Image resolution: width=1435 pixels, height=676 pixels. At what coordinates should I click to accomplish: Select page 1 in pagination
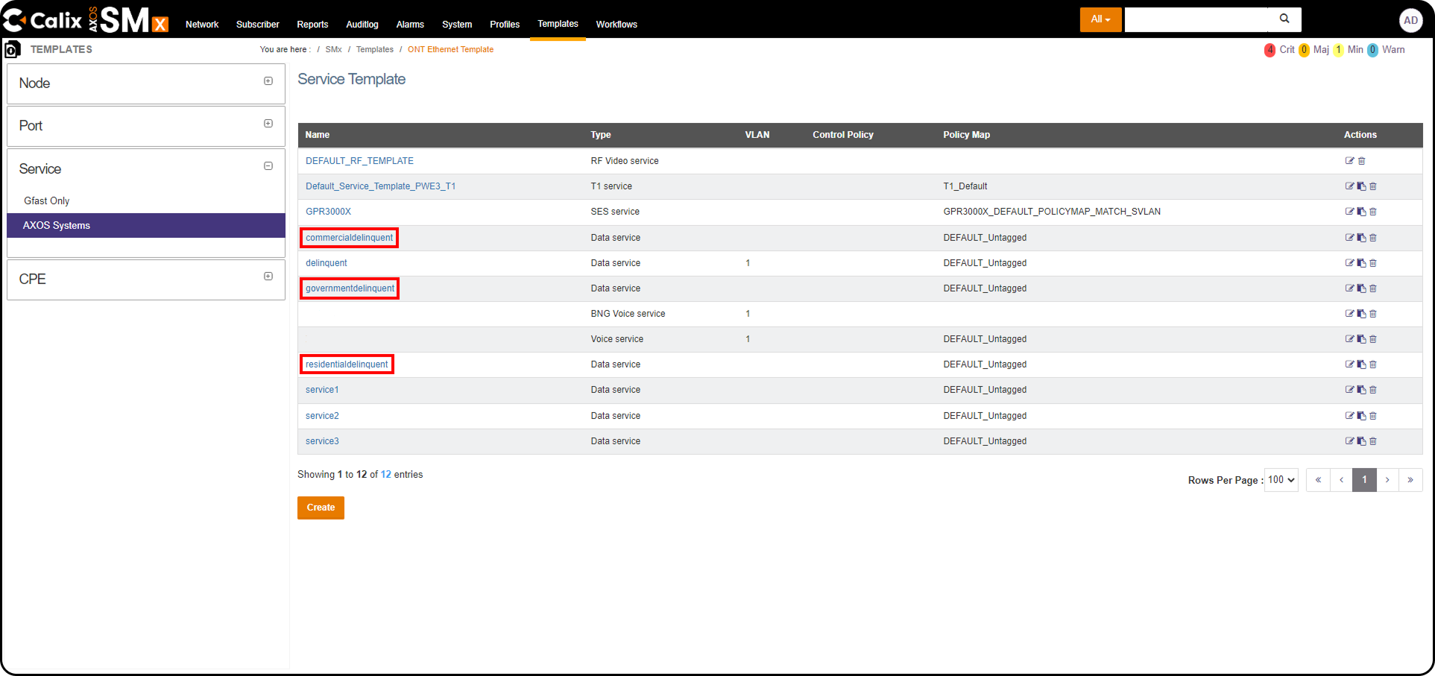pyautogui.click(x=1364, y=480)
